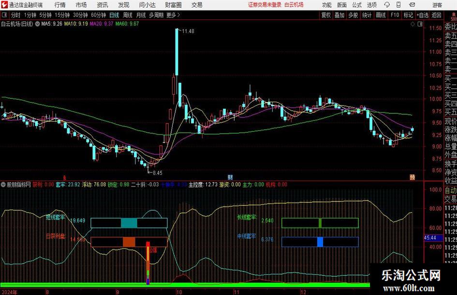Image resolution: width=457 pixels, height=295 pixels.
Task: Click the red 白云机场 stock name in title bar
Action: (x=294, y=5)
